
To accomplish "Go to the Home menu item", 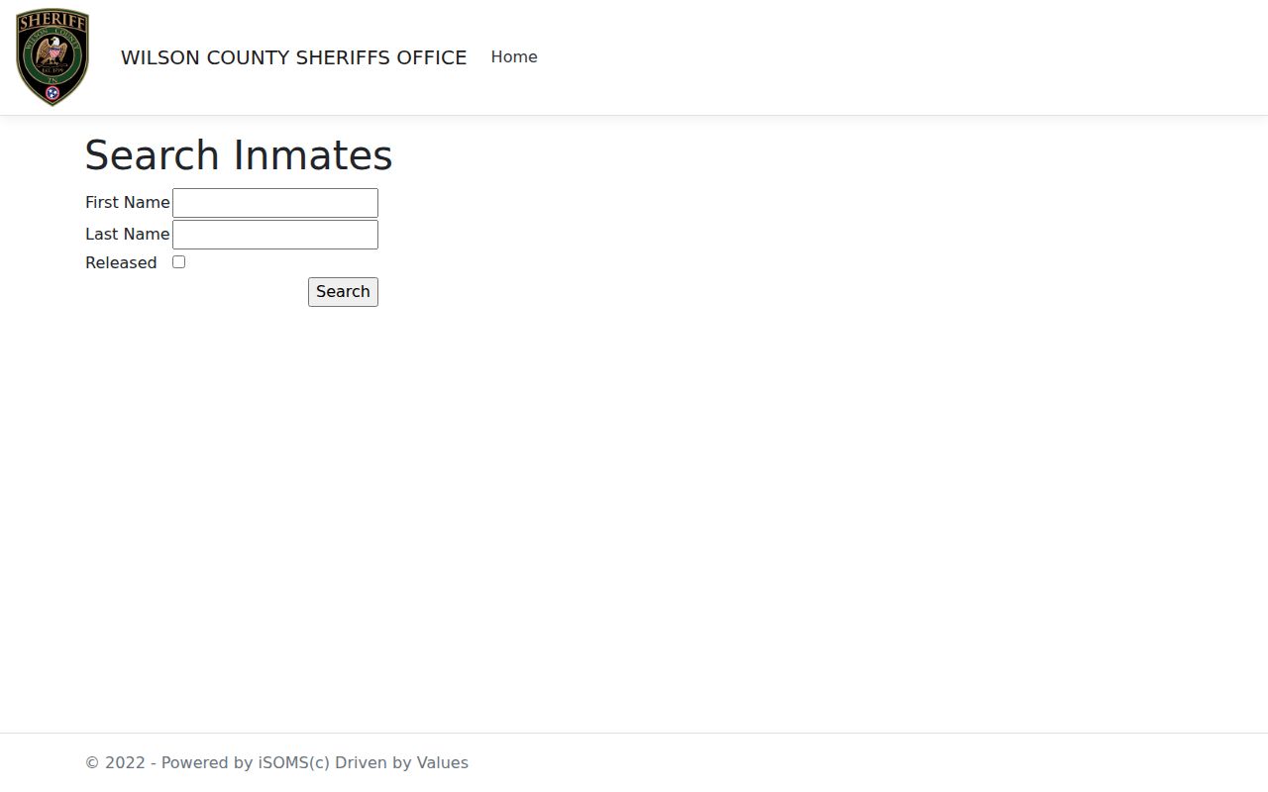I will [514, 57].
